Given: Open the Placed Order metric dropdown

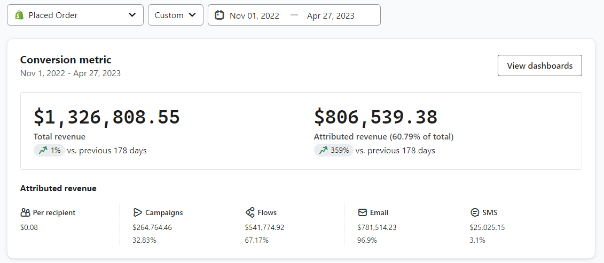Looking at the screenshot, I should pos(75,15).
